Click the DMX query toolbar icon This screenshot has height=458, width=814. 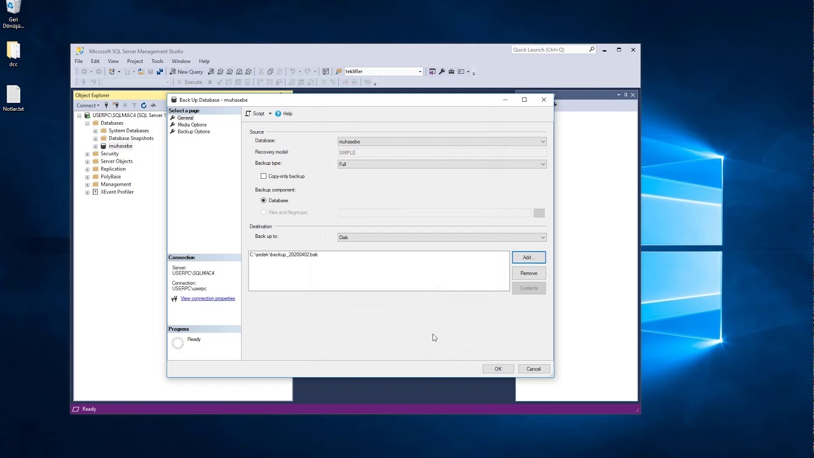coord(230,72)
